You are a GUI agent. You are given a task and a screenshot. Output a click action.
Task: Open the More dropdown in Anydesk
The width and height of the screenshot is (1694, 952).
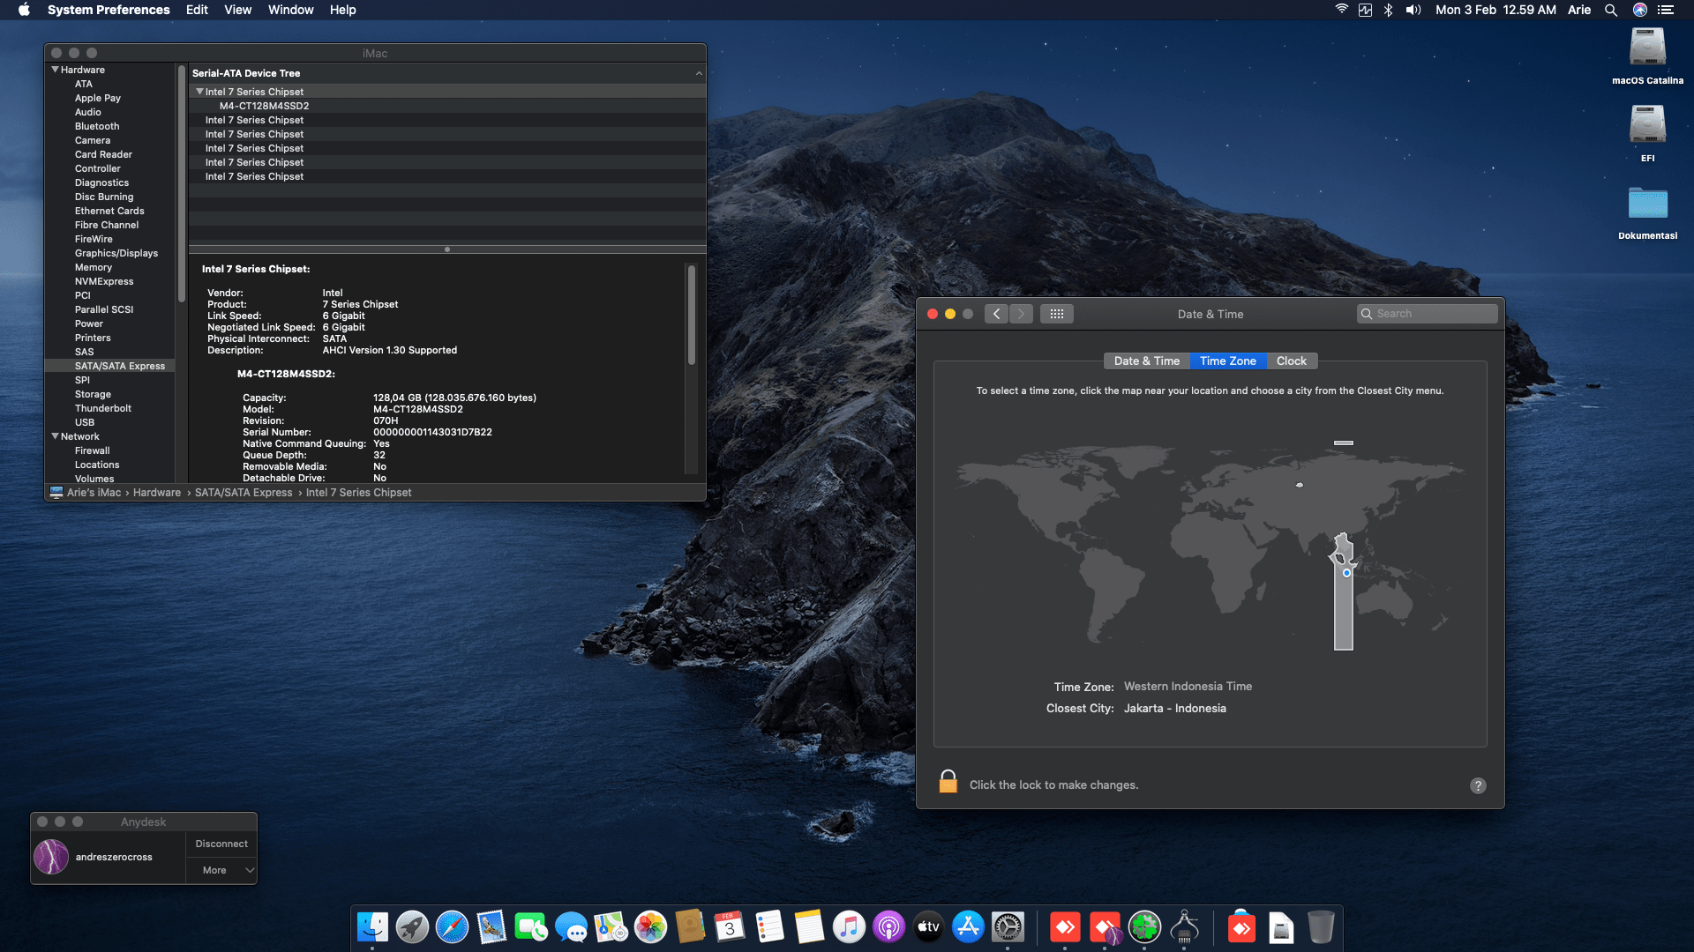221,870
